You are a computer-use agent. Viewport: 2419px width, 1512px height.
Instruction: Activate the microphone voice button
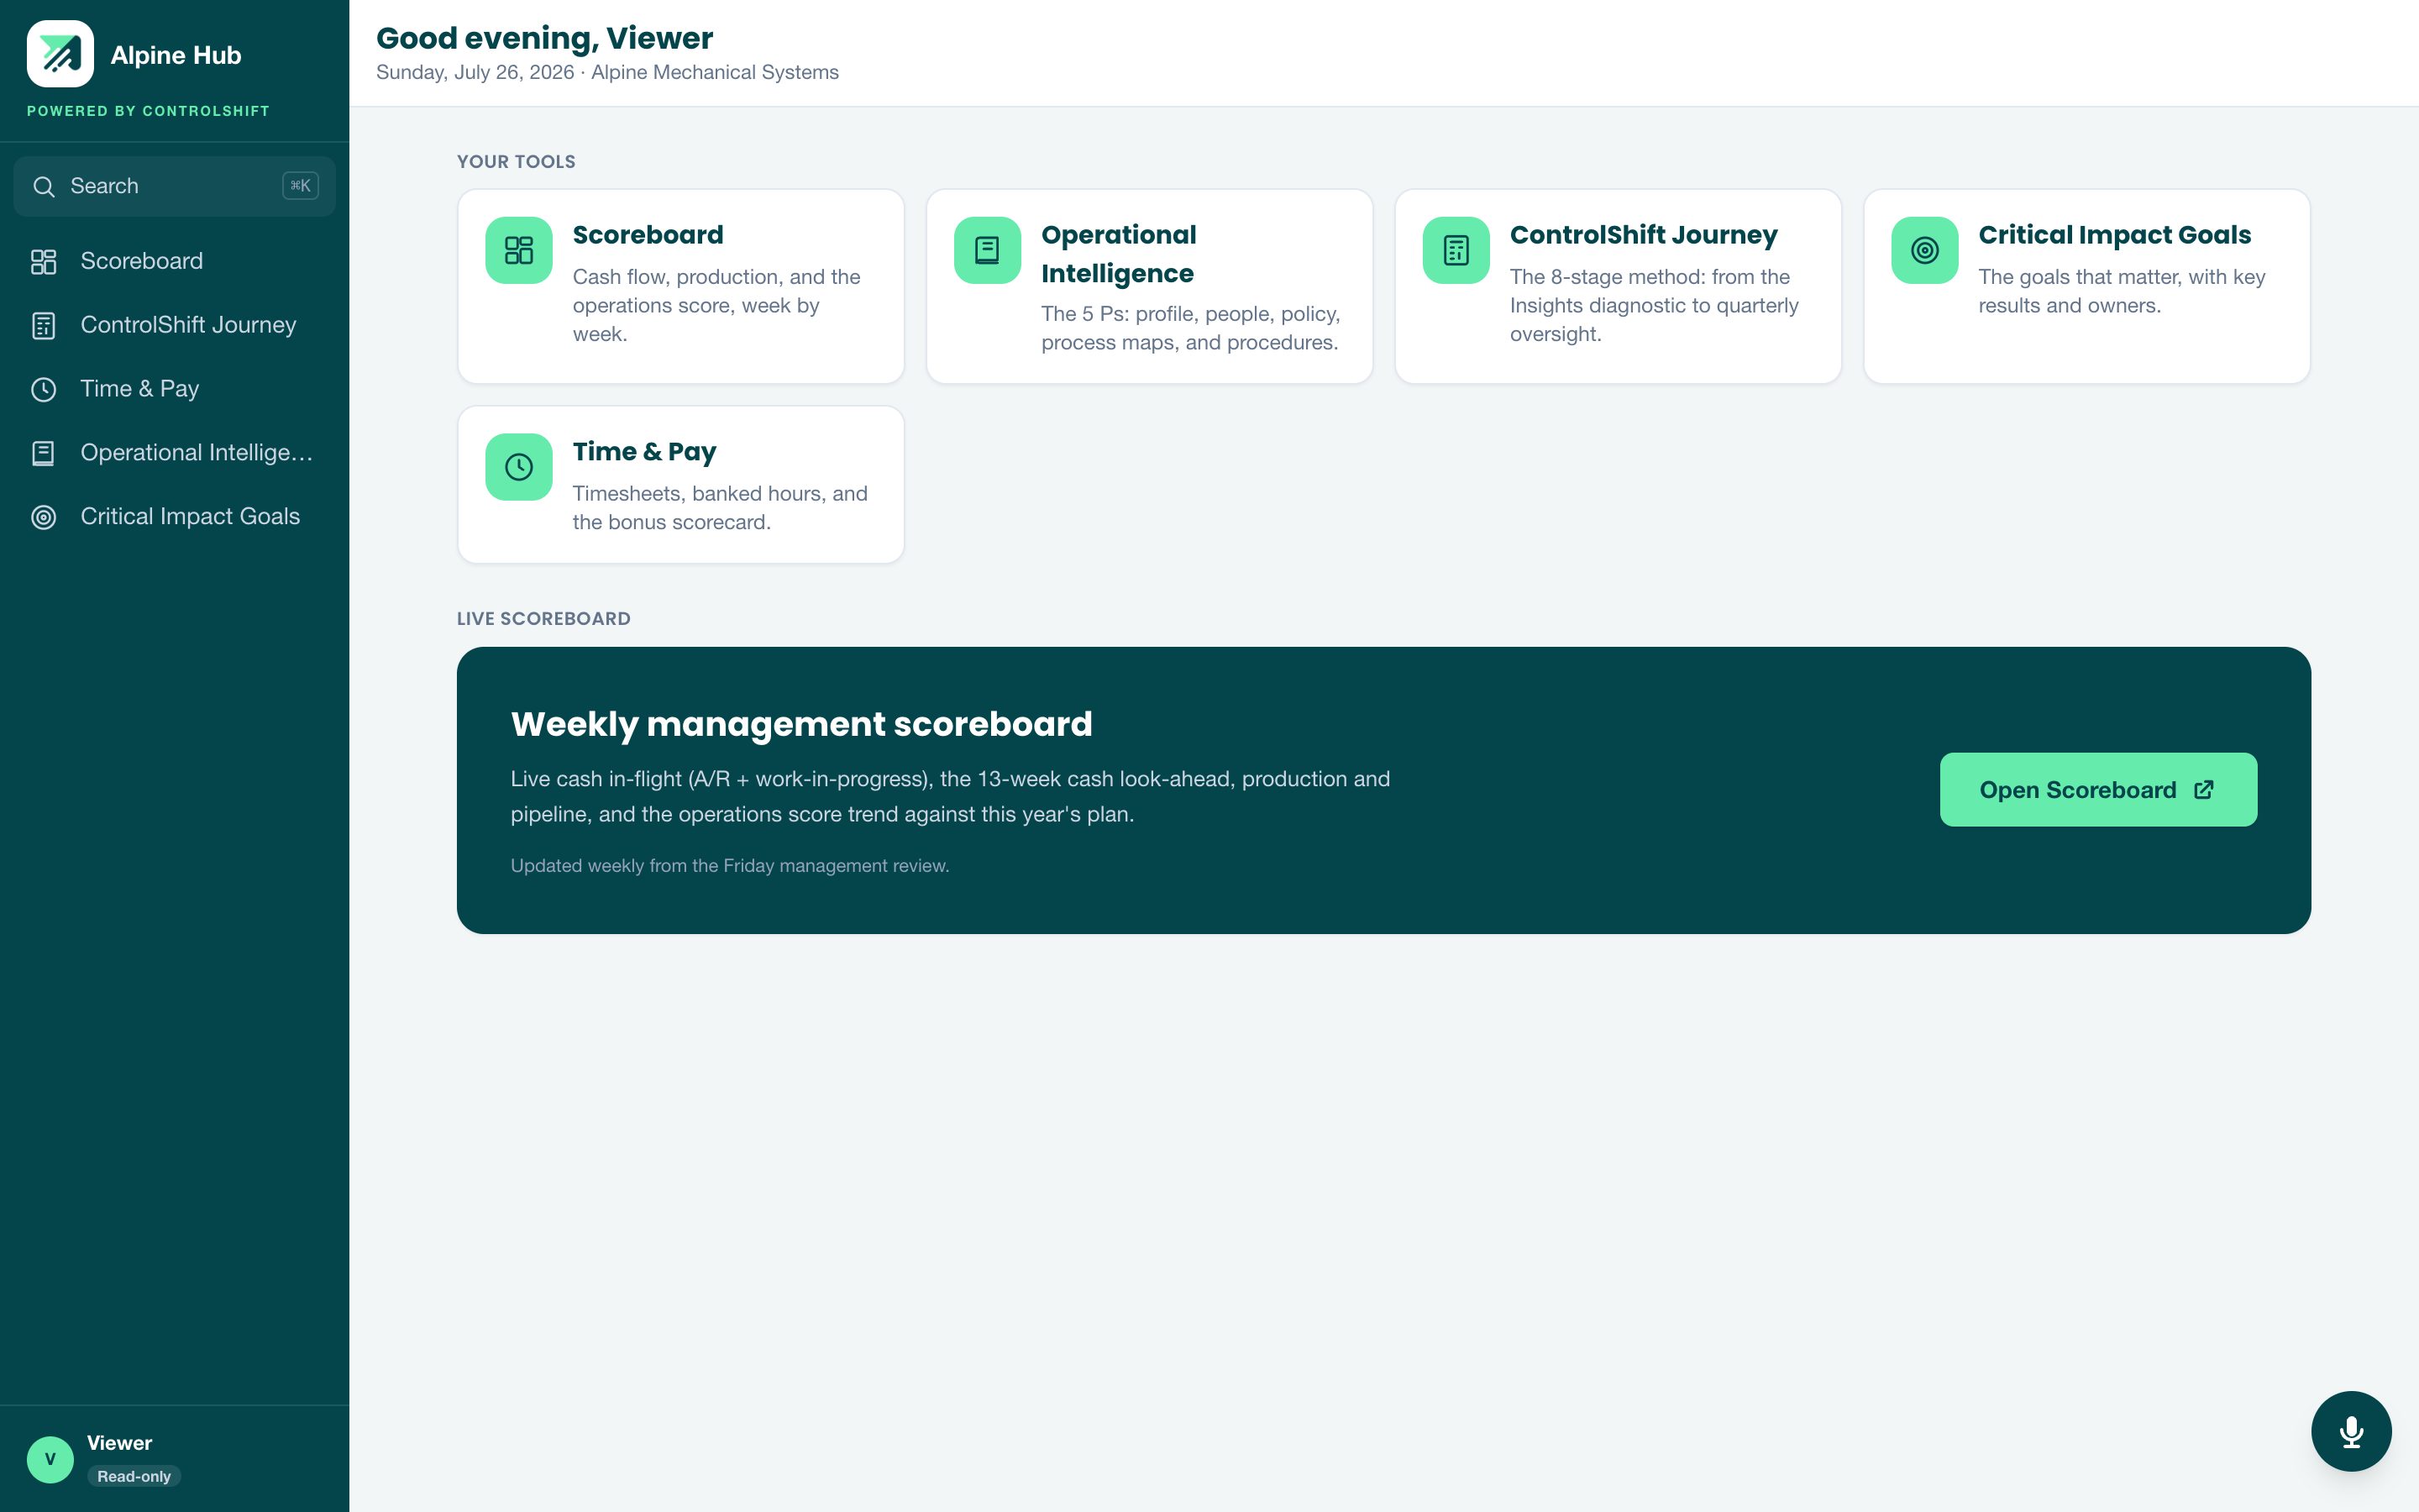[2351, 1431]
